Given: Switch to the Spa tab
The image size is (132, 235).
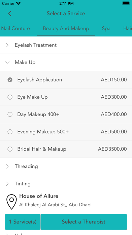Looking at the screenshot, I should (106, 28).
